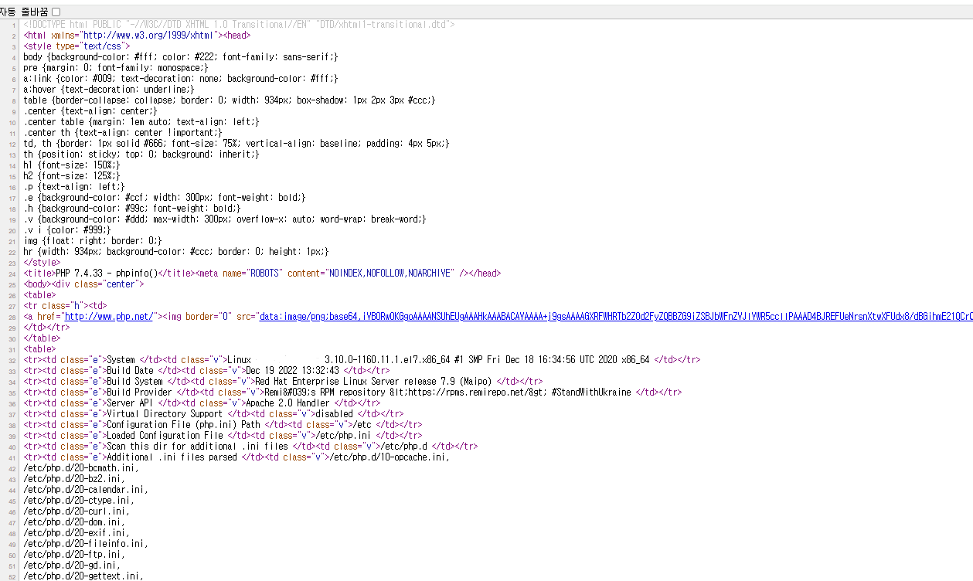Image resolution: width=973 pixels, height=581 pixels.
Task: Click the a:link color CSS rule
Action: [x=181, y=79]
